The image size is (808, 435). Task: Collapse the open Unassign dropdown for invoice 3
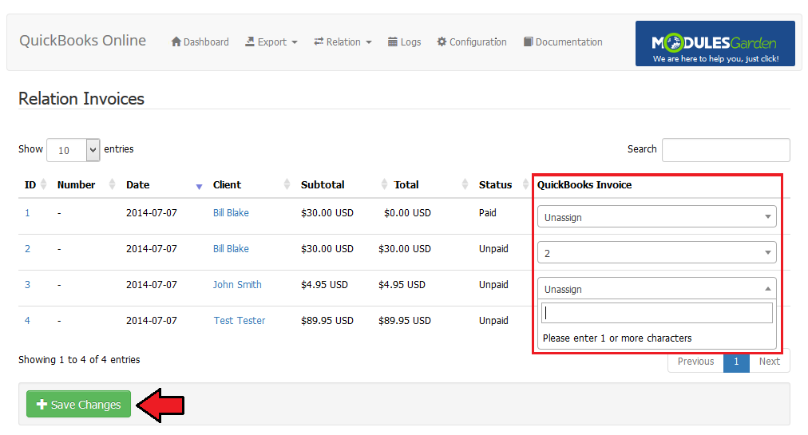click(656, 289)
